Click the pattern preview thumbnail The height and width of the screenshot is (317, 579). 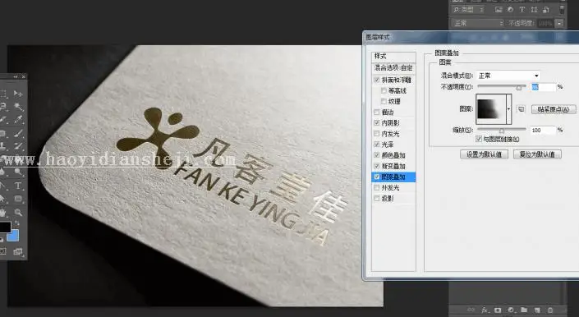click(491, 109)
